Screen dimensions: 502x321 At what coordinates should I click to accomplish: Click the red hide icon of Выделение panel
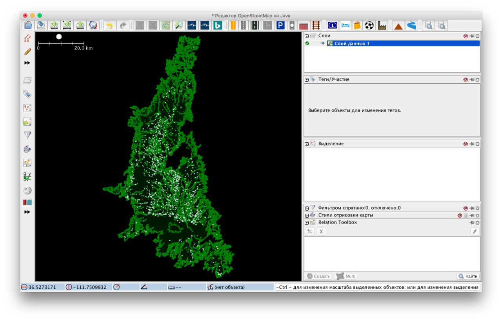(x=466, y=144)
